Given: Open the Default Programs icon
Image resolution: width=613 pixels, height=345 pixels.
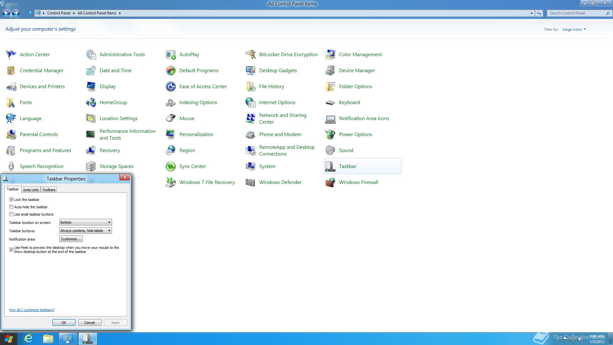Looking at the screenshot, I should (x=171, y=71).
